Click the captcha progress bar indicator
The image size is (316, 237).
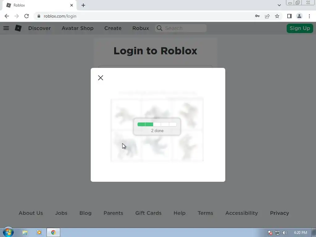(x=157, y=124)
